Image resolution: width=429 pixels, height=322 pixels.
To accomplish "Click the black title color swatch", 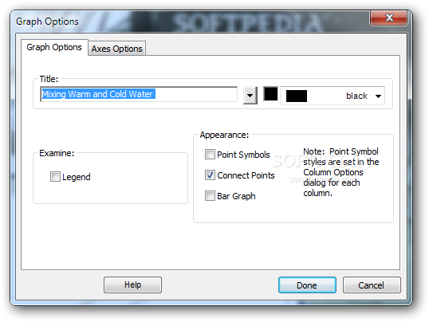I will coord(270,94).
